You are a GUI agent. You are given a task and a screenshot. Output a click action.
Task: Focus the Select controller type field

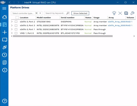(26, 13)
